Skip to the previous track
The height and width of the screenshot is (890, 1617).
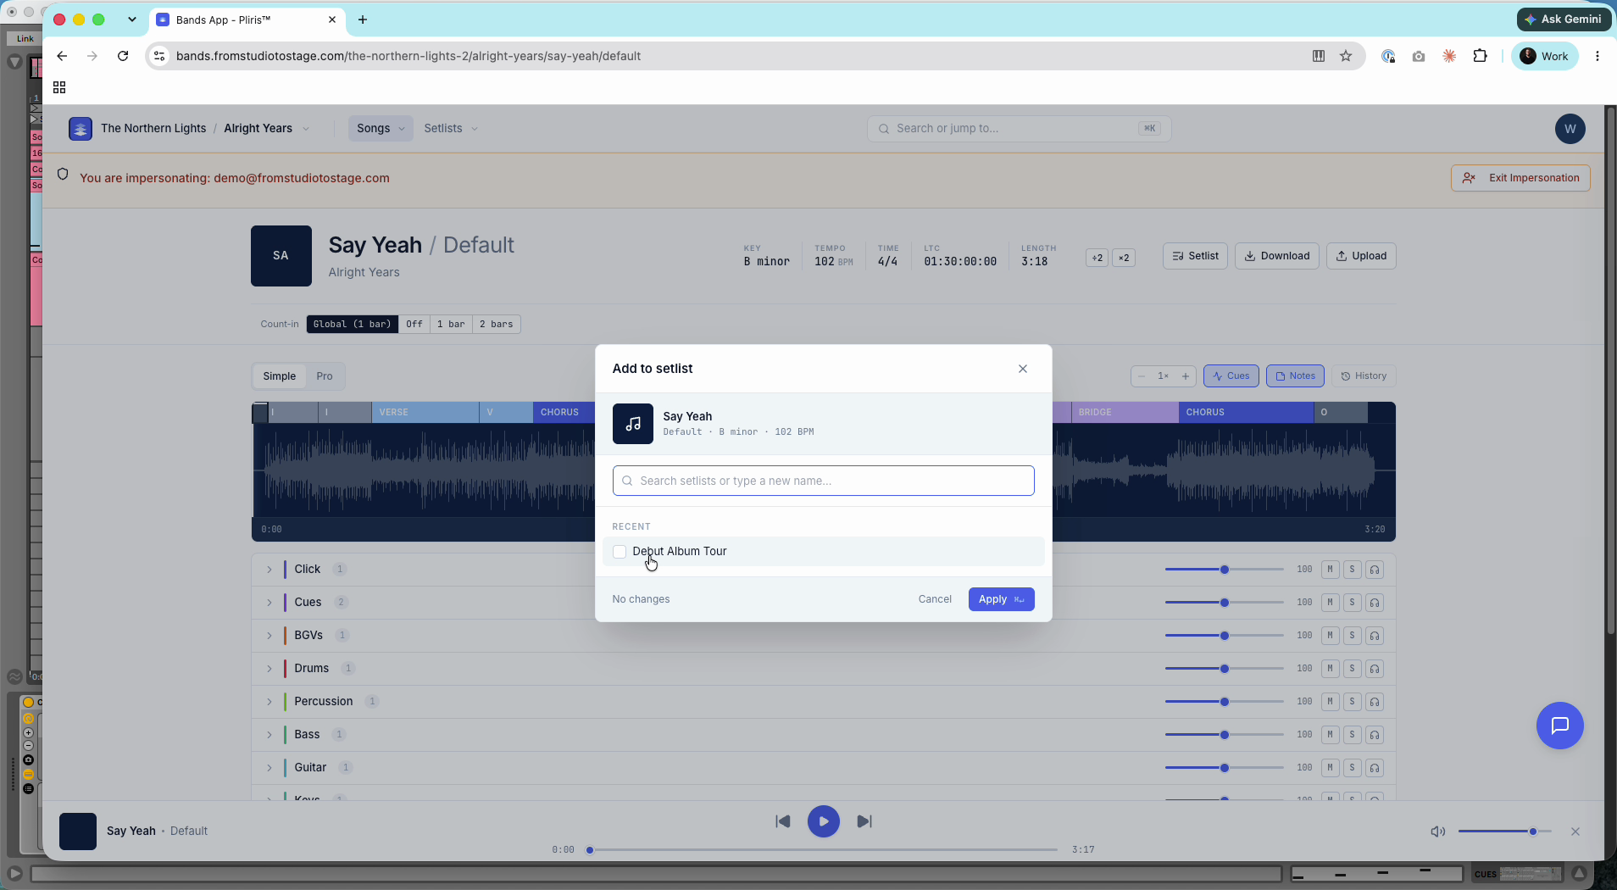coord(783,821)
